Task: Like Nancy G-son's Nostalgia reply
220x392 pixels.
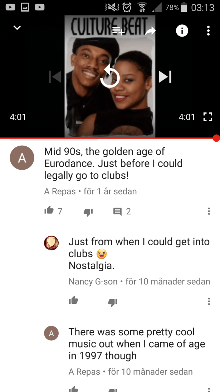Action: (74, 301)
